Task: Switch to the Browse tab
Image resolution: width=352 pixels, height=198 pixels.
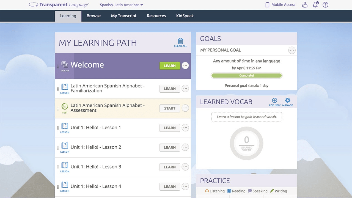Action: 94,16
